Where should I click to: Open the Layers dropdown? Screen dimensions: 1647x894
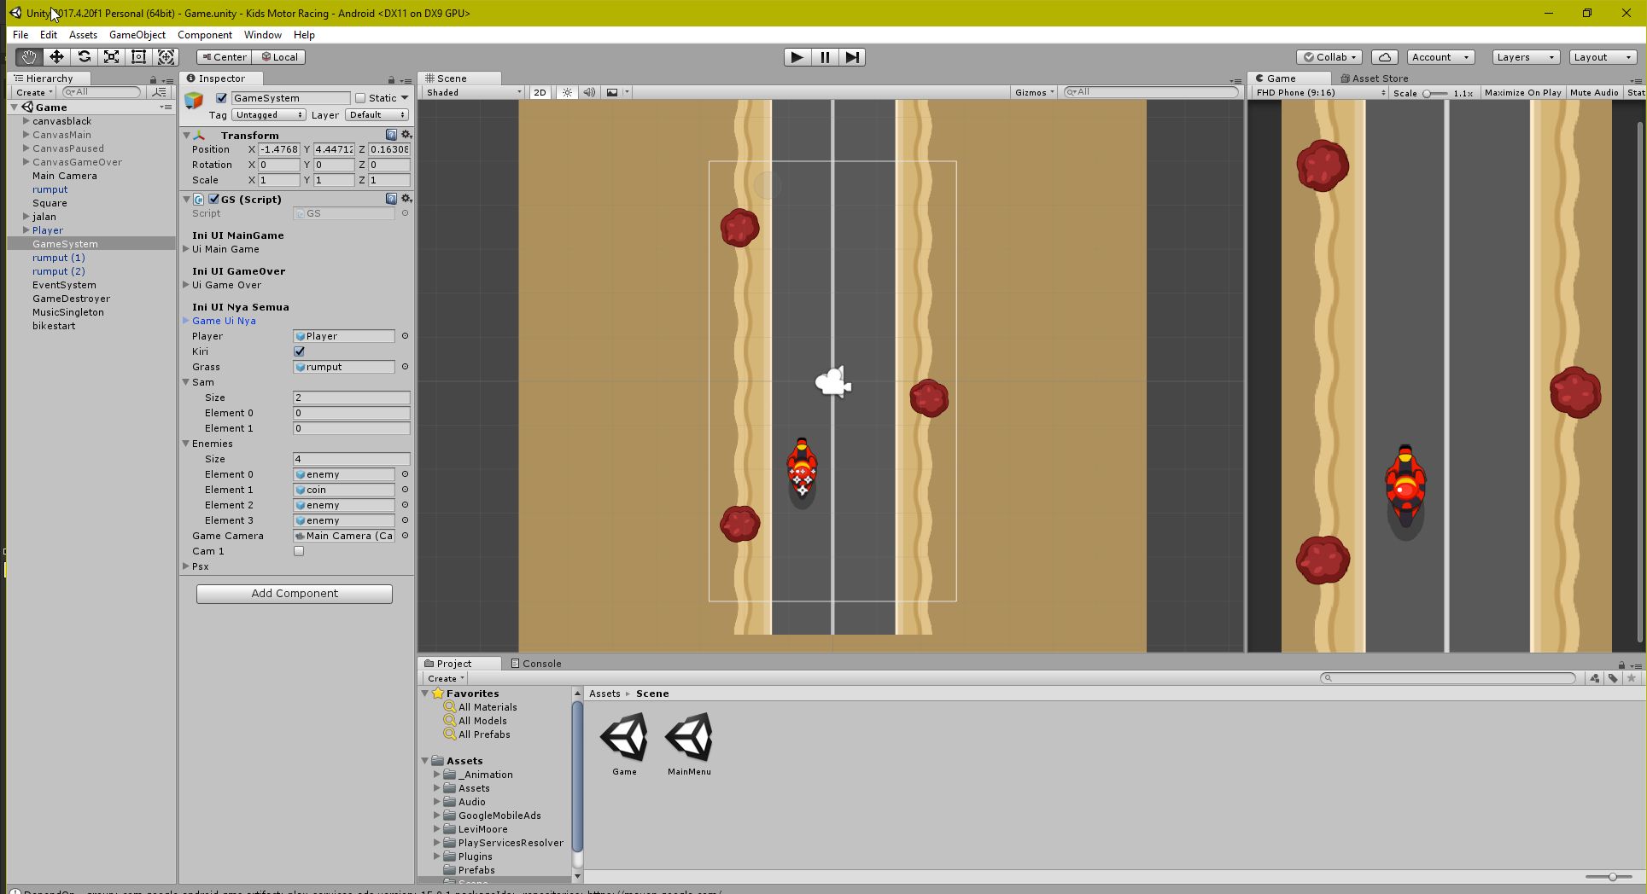(1525, 57)
